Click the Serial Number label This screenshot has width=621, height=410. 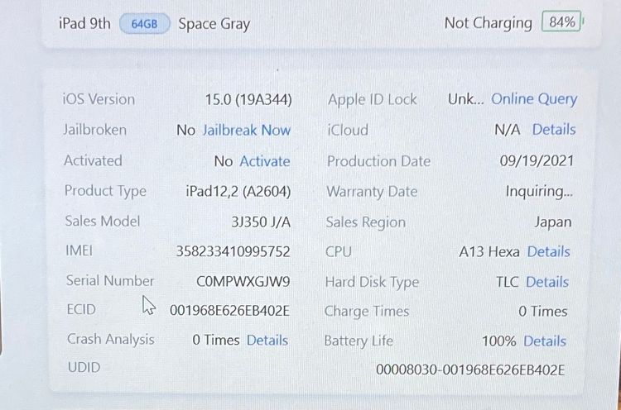(x=110, y=281)
